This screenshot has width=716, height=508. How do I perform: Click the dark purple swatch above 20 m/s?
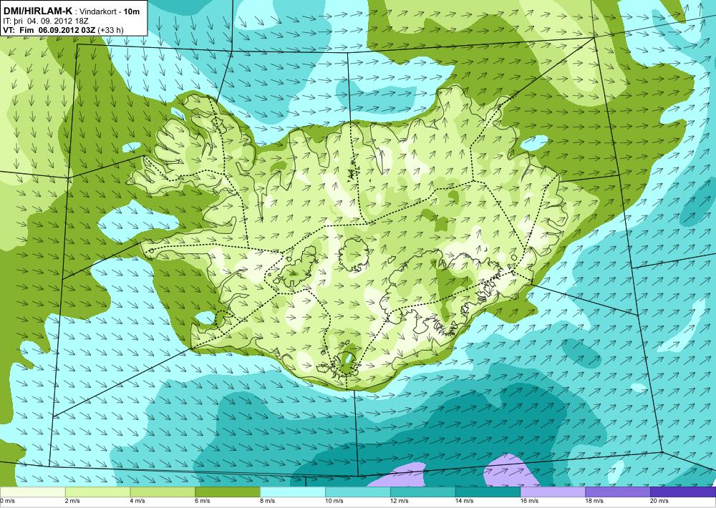coord(683,492)
